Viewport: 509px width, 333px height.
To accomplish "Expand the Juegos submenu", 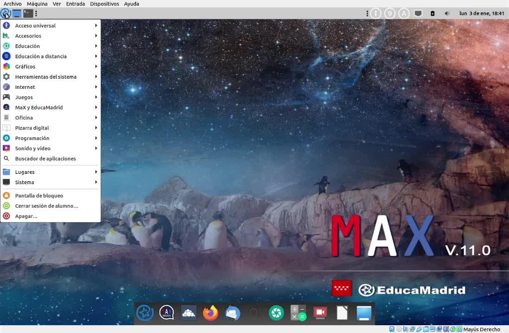I will [x=51, y=97].
